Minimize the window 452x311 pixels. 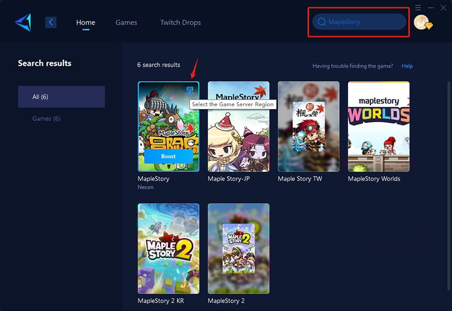pos(431,8)
